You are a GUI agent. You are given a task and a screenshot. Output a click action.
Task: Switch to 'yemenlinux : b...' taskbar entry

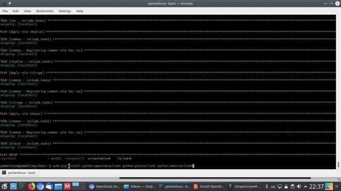click(175, 186)
